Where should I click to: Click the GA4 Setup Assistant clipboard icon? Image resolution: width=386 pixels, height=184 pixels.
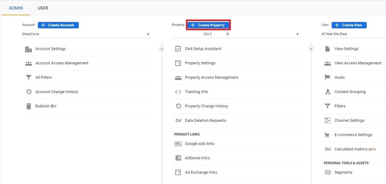pyautogui.click(x=178, y=49)
